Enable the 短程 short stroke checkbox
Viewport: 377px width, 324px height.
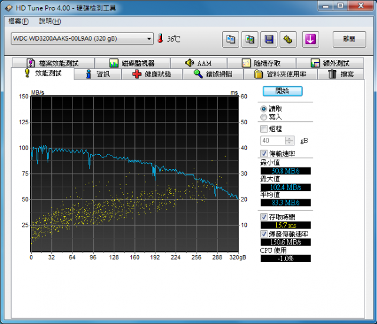pos(264,129)
